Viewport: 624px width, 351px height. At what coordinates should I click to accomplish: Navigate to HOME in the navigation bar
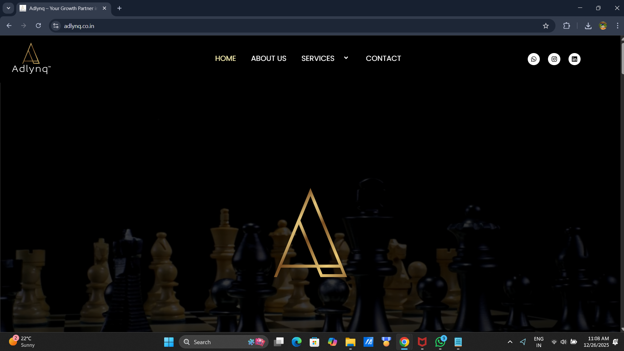225,58
